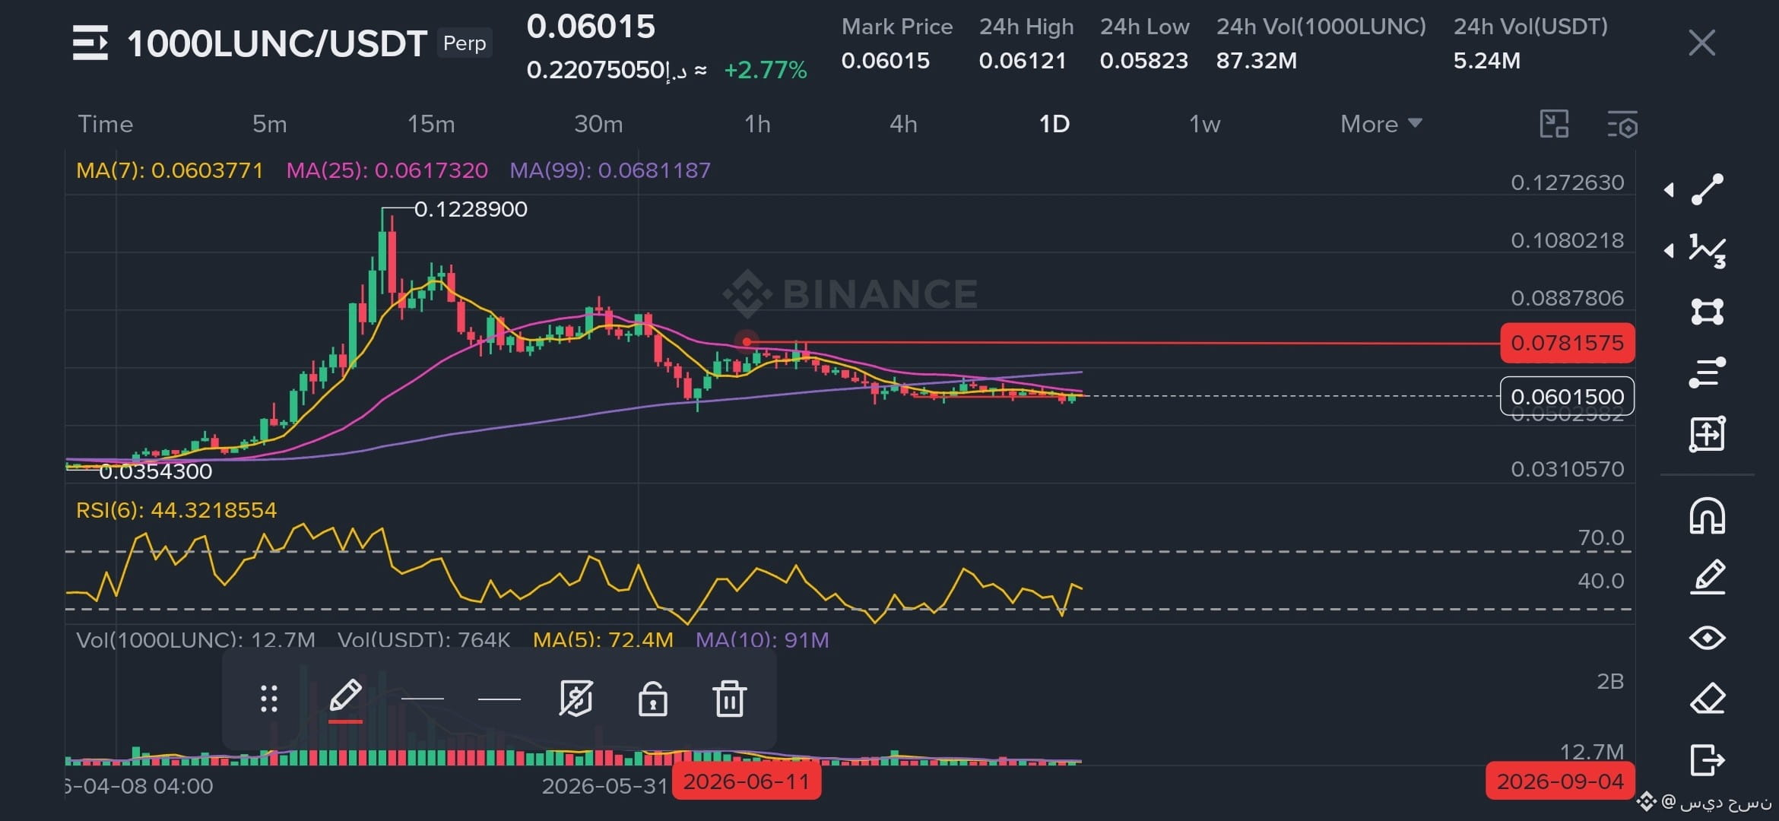Viewport: 1779px width, 821px height.
Task: Open the MA(25) indicator label
Action: tap(387, 170)
